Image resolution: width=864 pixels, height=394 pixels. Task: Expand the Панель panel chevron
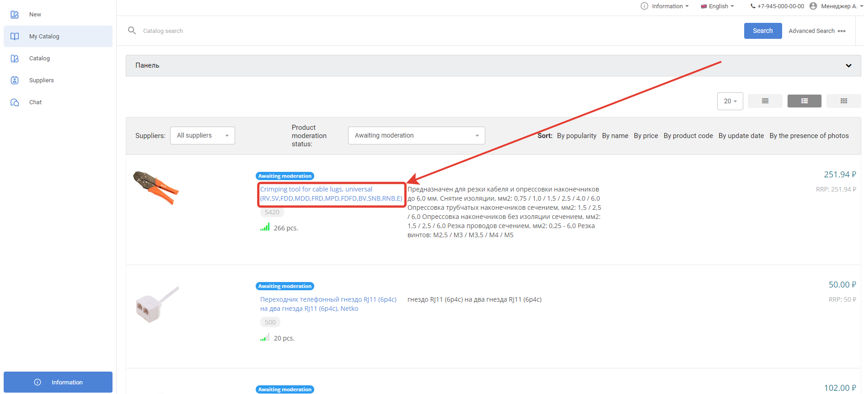pos(848,66)
